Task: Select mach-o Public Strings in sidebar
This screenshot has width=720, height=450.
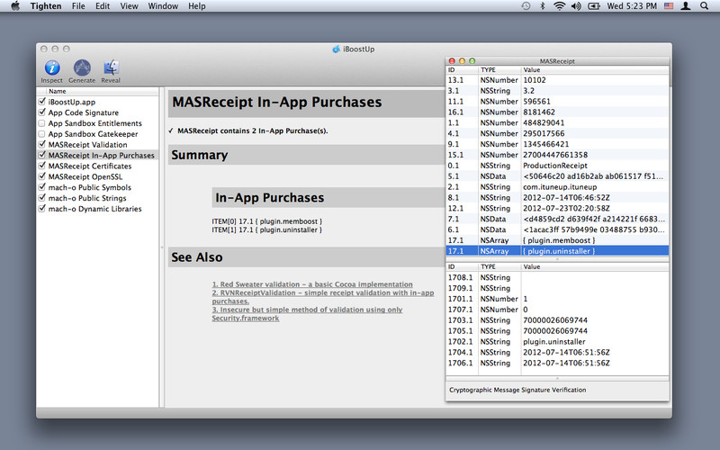Action: tap(87, 198)
